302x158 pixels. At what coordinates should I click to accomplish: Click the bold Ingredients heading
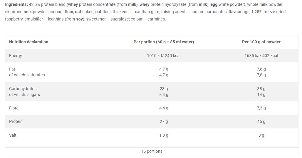pyautogui.click(x=16, y=4)
